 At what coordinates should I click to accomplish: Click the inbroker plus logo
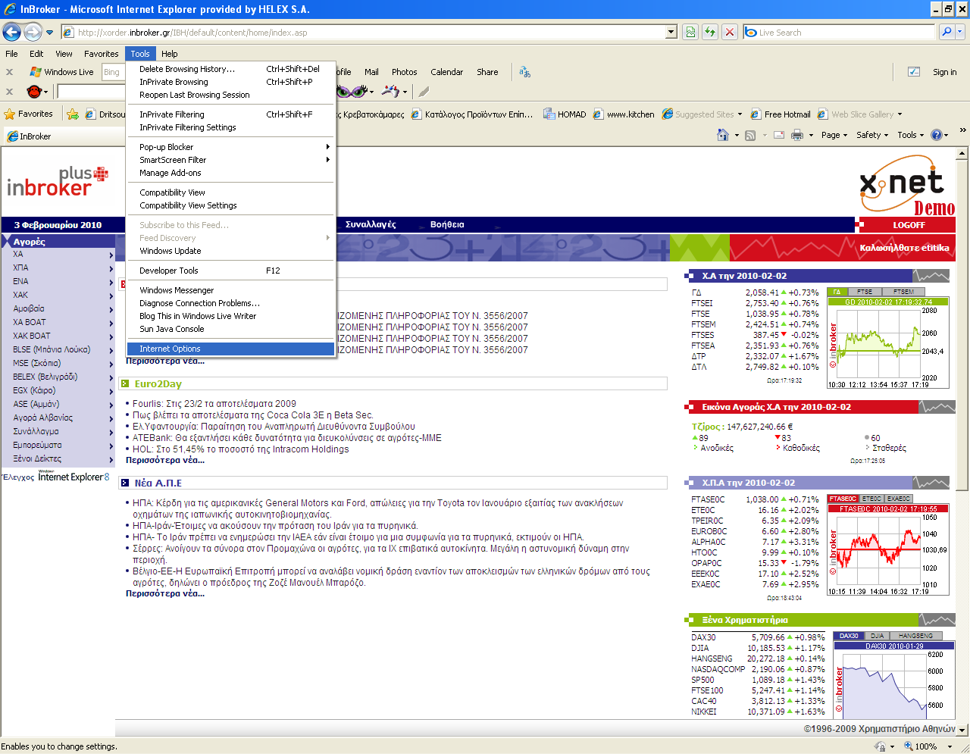[x=58, y=182]
